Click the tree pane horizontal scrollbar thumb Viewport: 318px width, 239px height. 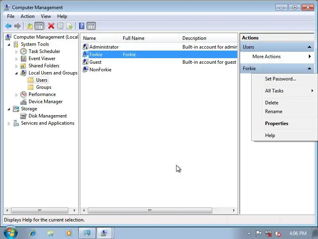click(40, 210)
